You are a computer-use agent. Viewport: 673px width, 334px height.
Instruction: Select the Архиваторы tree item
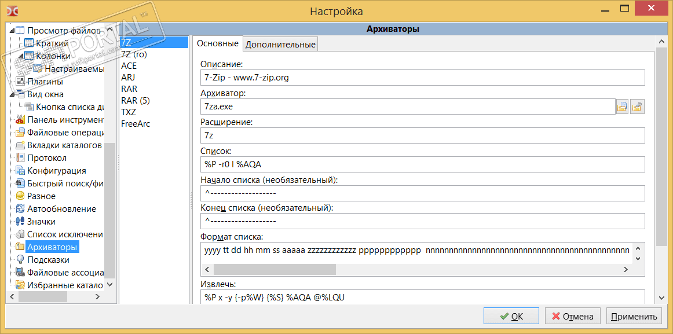pyautogui.click(x=52, y=247)
